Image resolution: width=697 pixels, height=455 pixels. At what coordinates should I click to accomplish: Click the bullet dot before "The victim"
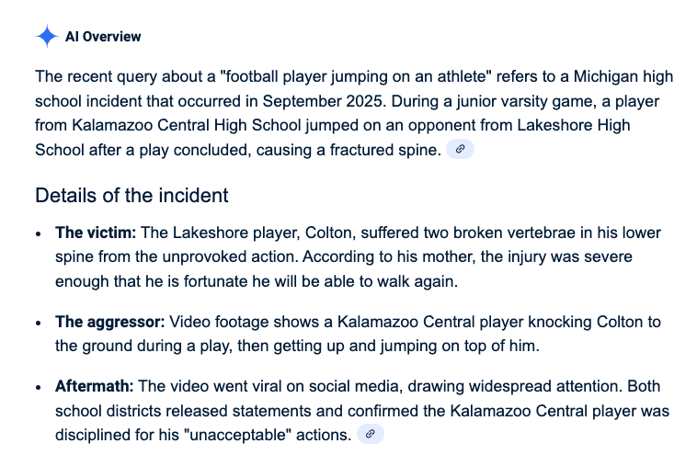39,233
